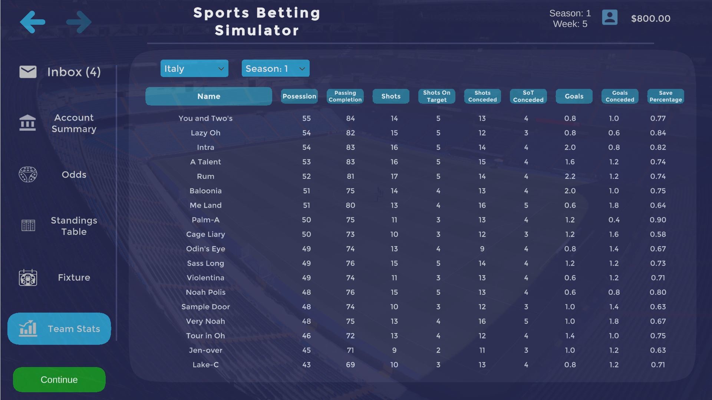Navigate to the Odds section
The image size is (712, 400).
pyautogui.click(x=74, y=174)
